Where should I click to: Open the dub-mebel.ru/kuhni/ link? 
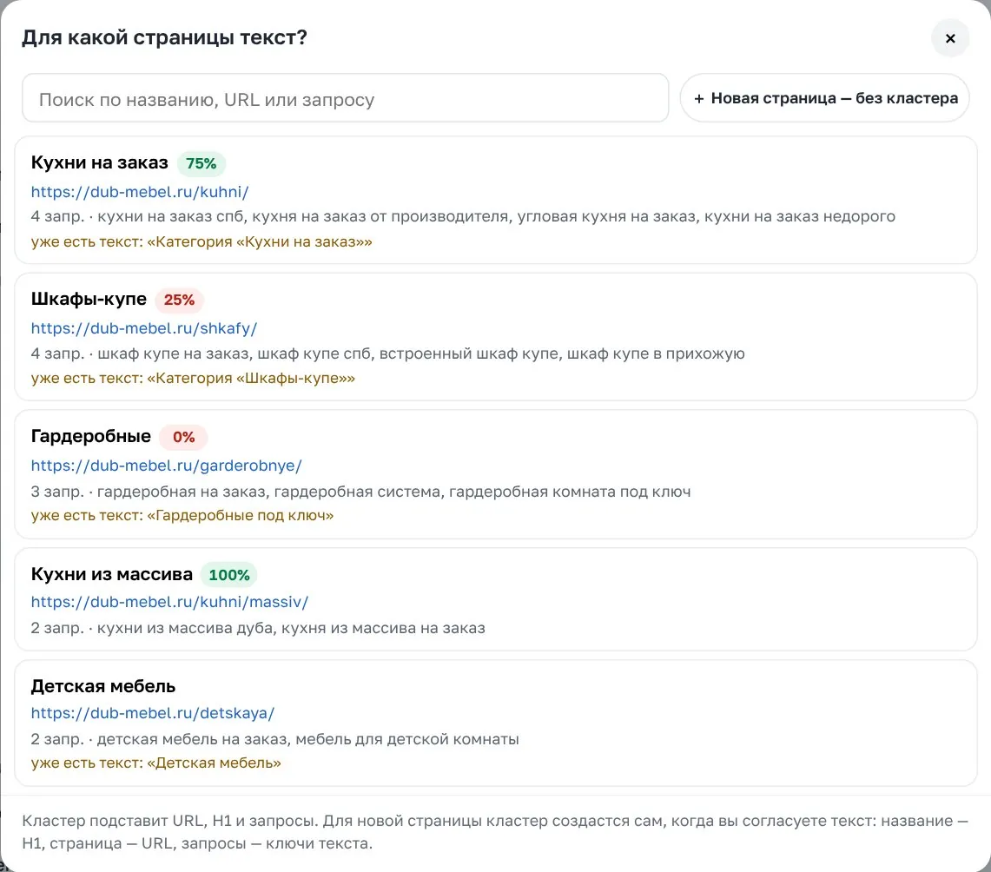tap(140, 191)
